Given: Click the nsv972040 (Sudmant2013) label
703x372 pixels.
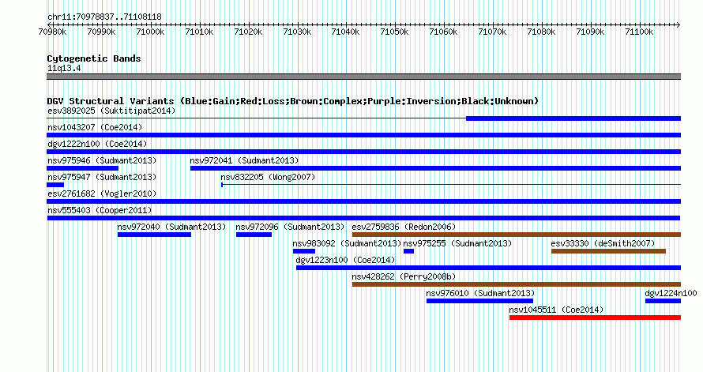Looking at the screenshot, I should (171, 227).
